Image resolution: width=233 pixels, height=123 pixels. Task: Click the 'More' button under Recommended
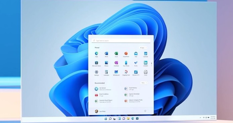pos(144,83)
